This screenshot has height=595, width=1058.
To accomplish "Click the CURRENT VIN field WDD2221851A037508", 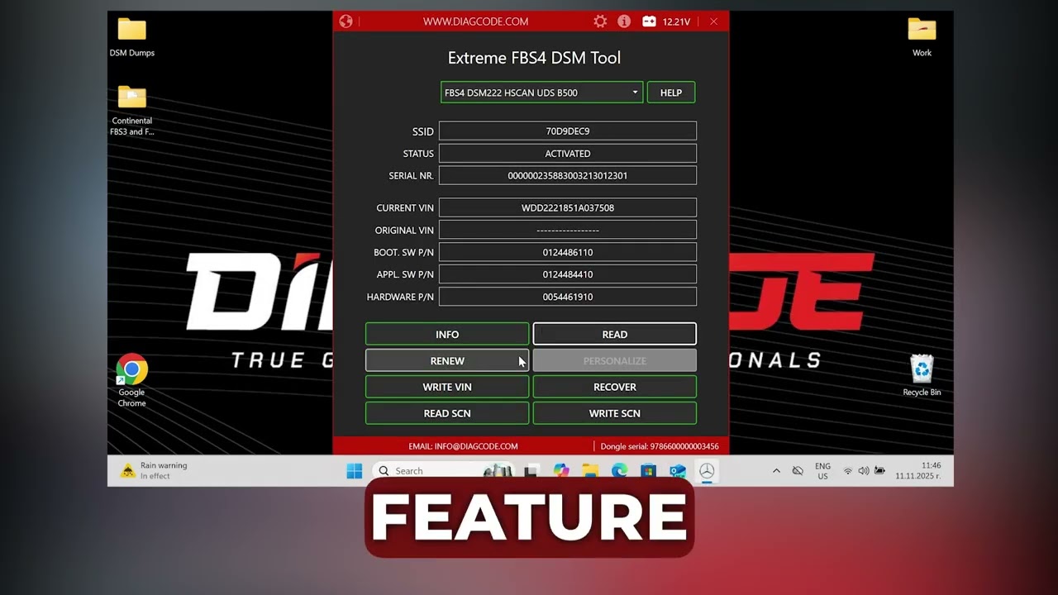I will (568, 208).
